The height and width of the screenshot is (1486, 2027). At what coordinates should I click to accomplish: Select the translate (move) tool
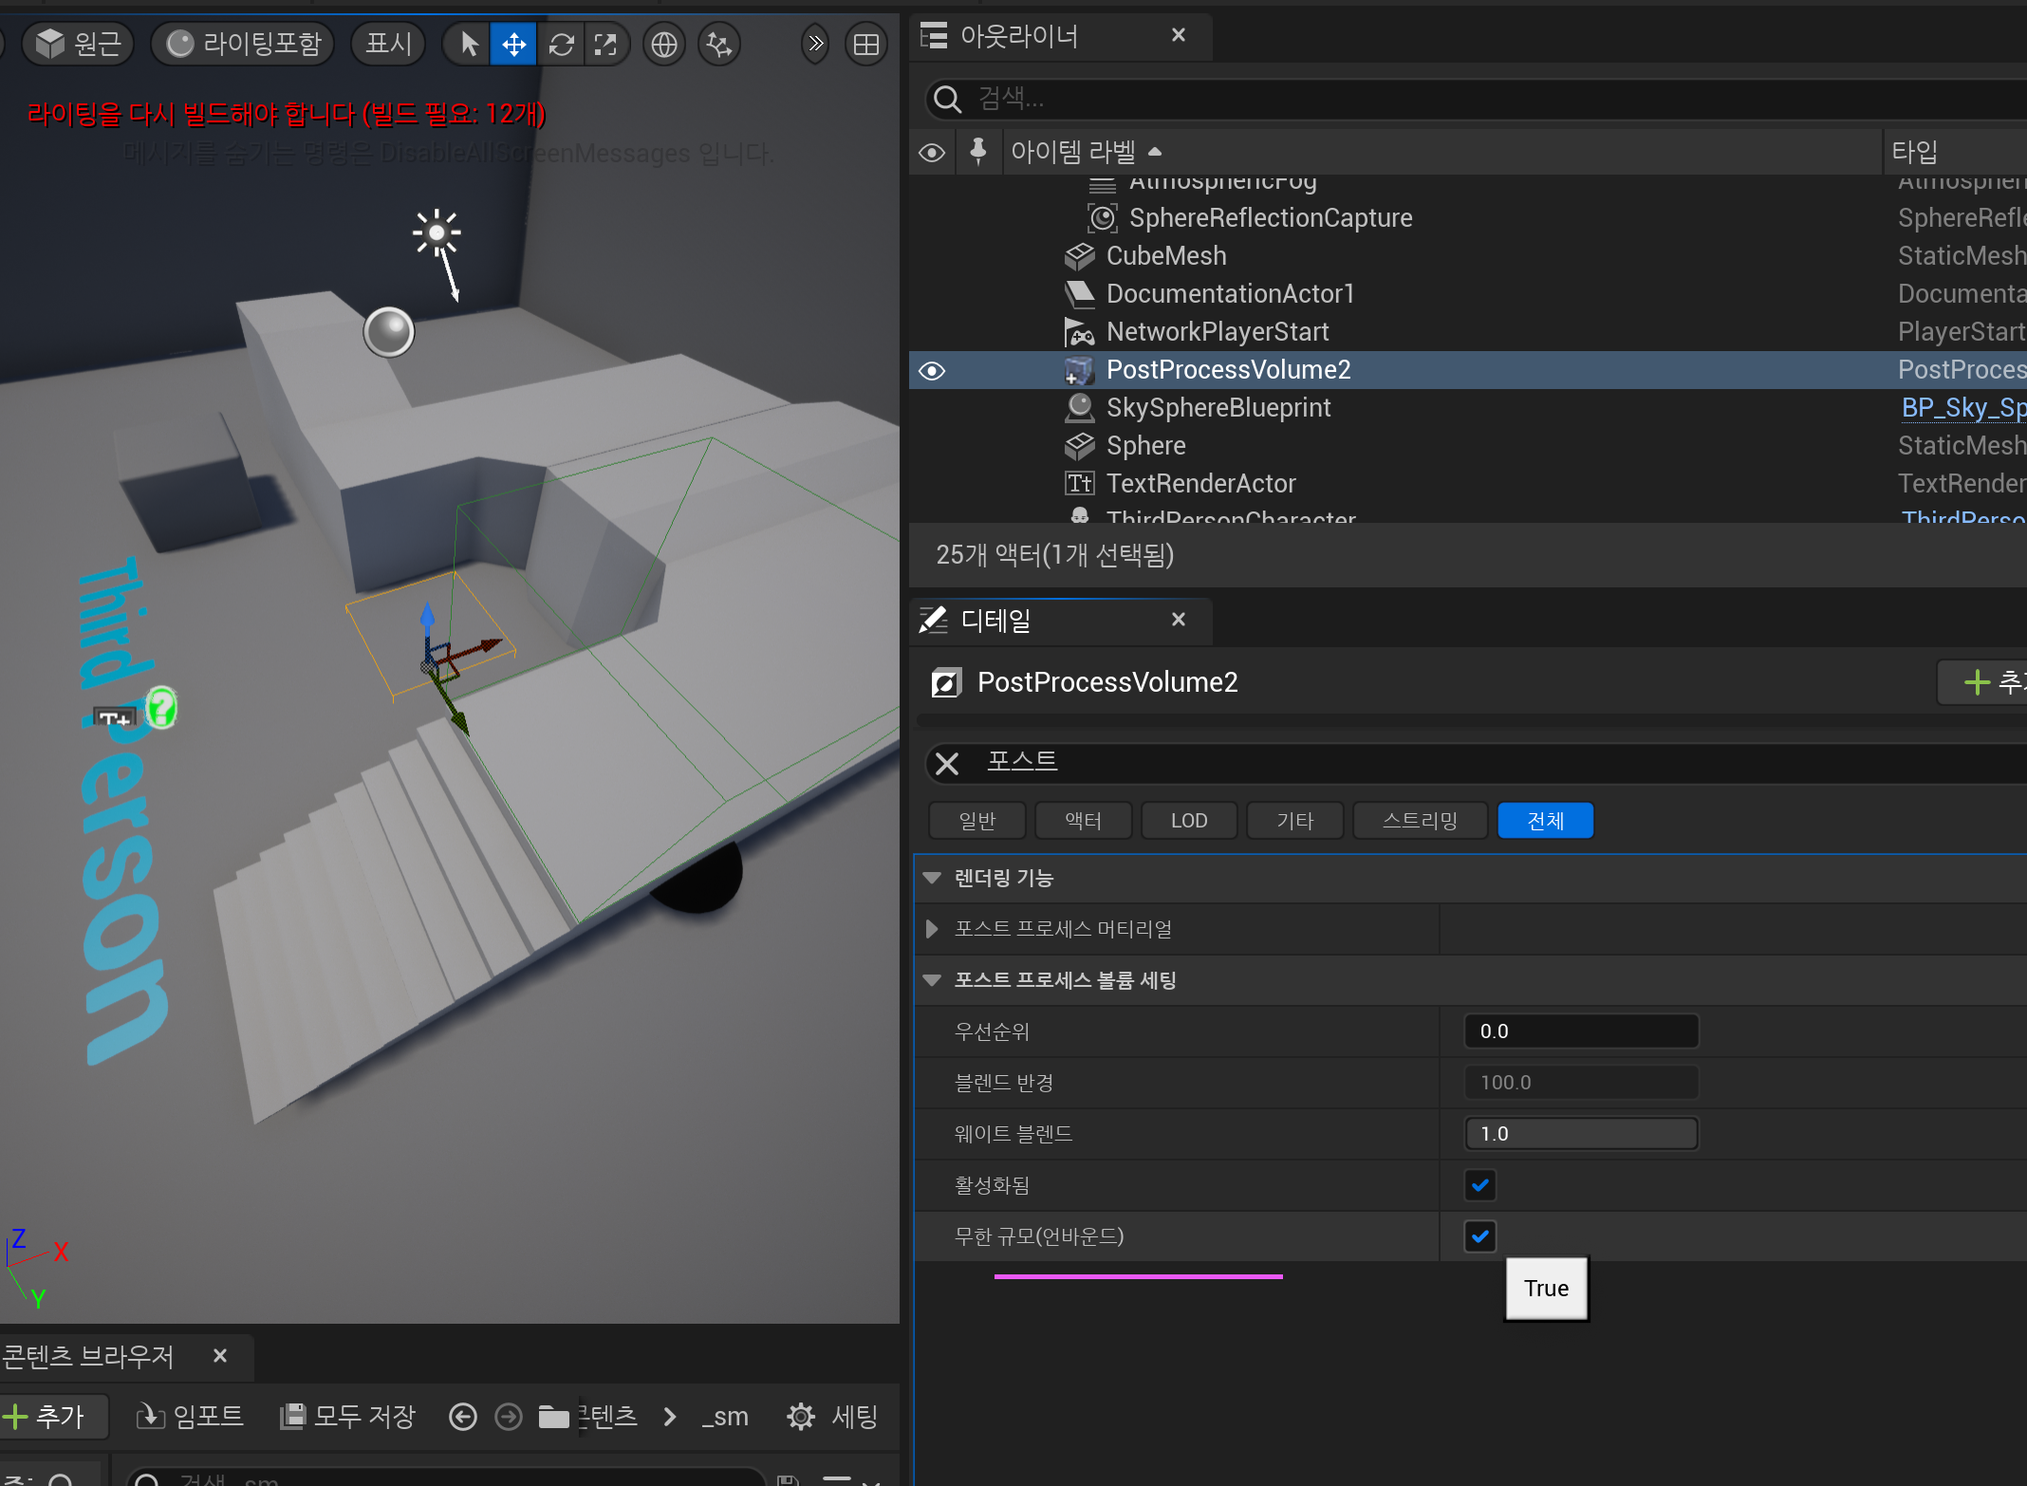[513, 45]
